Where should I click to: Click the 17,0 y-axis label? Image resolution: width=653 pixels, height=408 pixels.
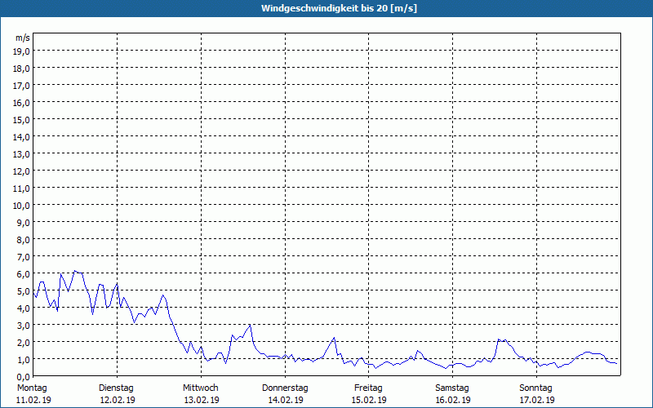coord(22,86)
